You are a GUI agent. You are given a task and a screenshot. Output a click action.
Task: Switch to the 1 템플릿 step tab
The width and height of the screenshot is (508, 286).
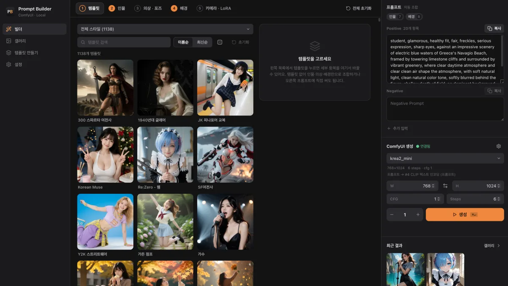pyautogui.click(x=90, y=8)
